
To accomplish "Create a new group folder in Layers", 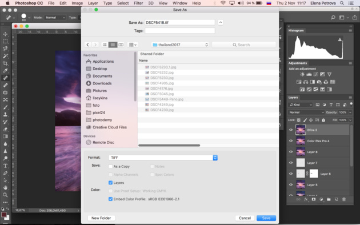I will 329,199.
